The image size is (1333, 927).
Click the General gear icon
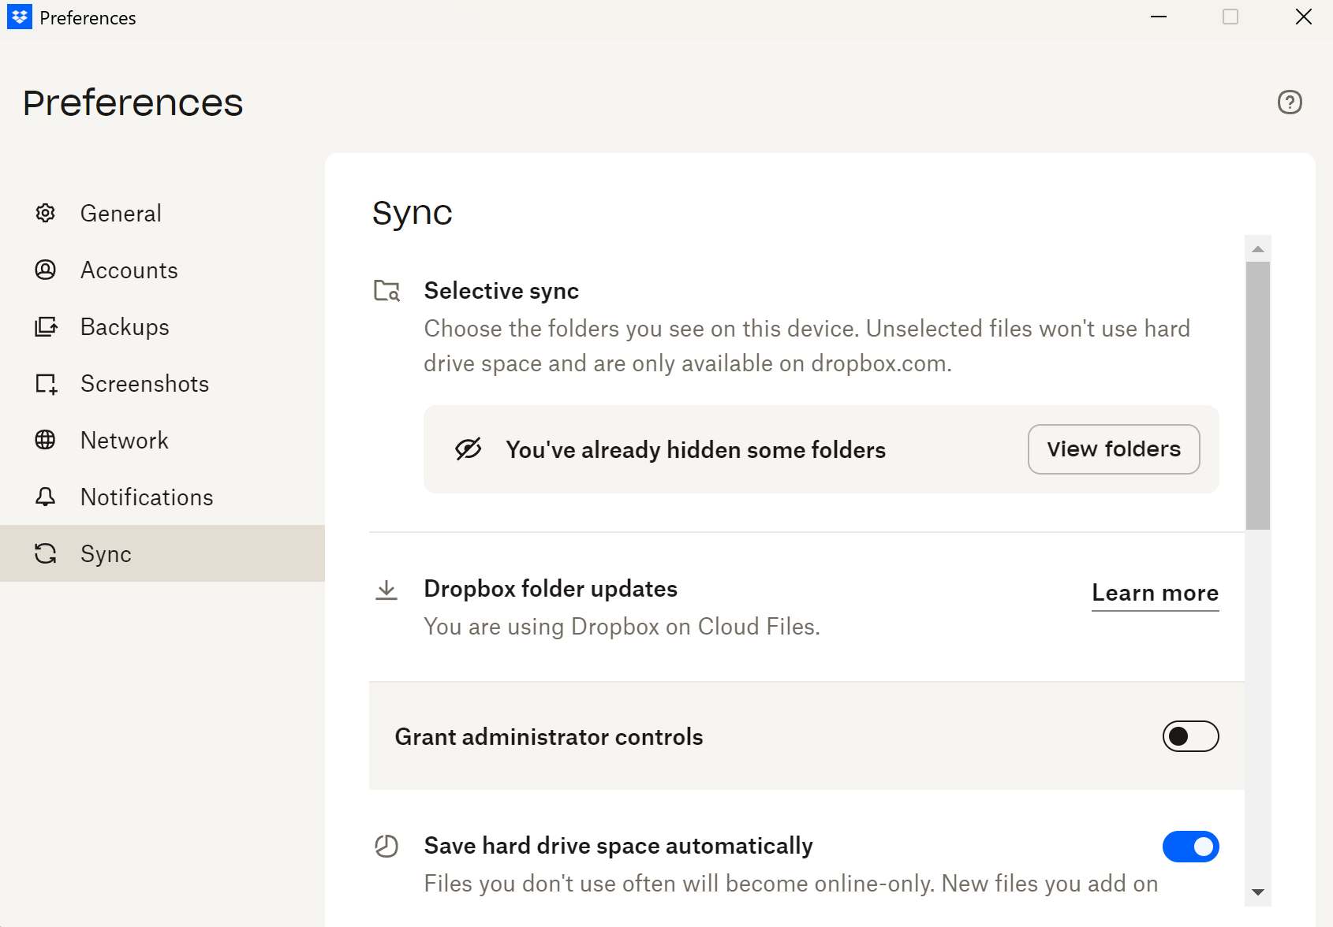point(46,213)
